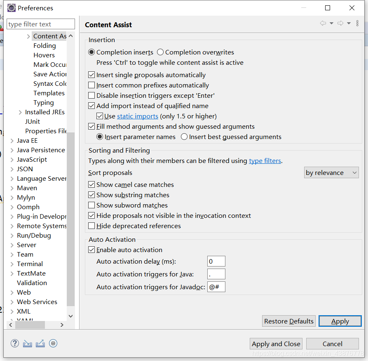Viewport: 368px width, 361px height.
Task: Open the Sort proposals by relevance dropdown
Action: tap(331, 173)
